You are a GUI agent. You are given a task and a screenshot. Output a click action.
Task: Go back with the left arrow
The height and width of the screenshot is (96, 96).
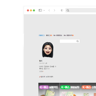[49, 10]
